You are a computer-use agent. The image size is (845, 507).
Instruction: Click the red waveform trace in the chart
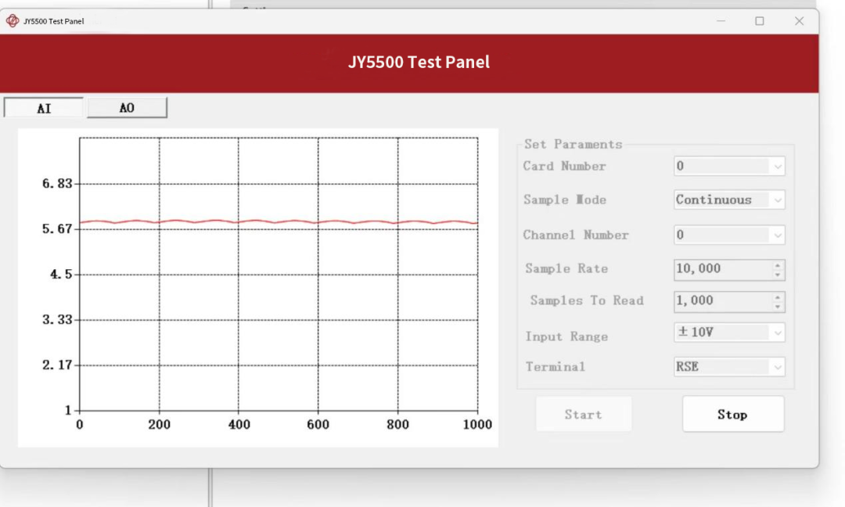coord(279,221)
